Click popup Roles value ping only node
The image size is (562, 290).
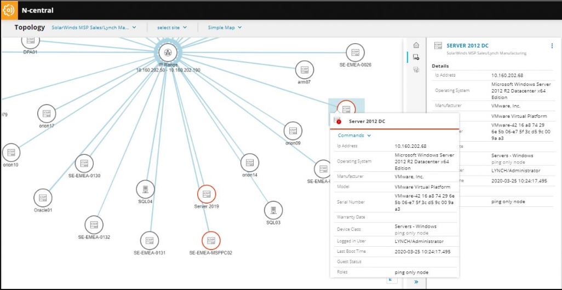(x=411, y=272)
